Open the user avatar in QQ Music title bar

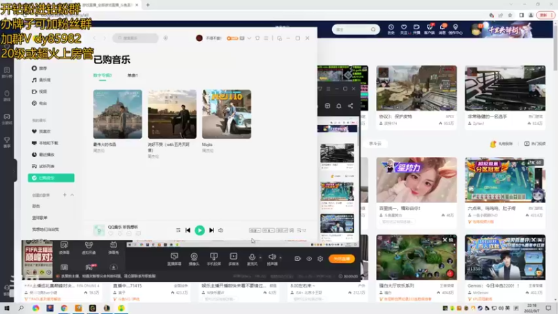click(199, 38)
